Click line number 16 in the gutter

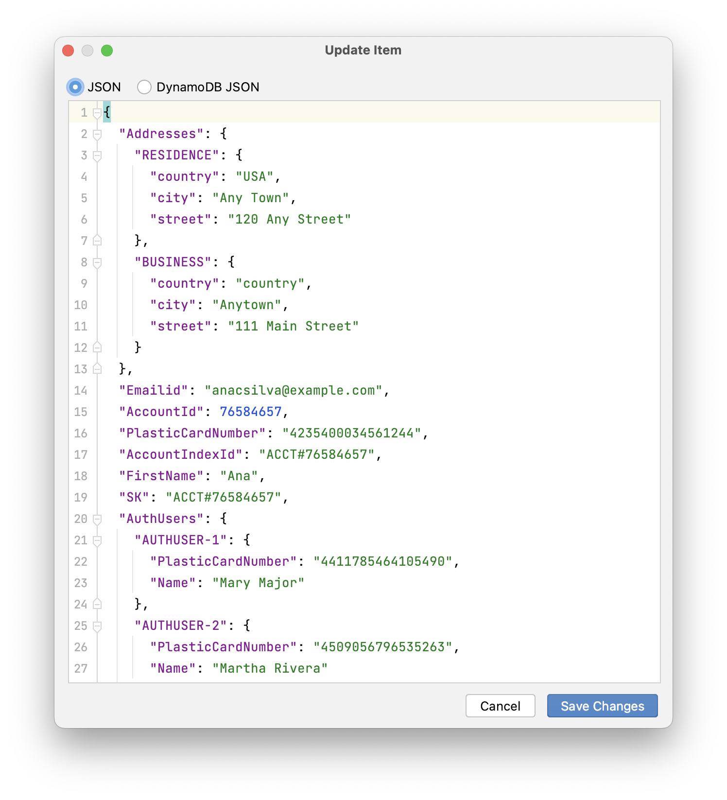click(x=81, y=433)
